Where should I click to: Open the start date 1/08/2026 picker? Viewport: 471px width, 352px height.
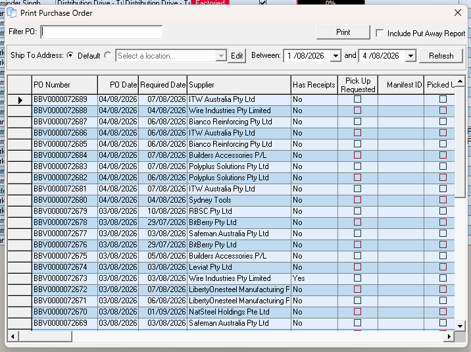coord(335,56)
